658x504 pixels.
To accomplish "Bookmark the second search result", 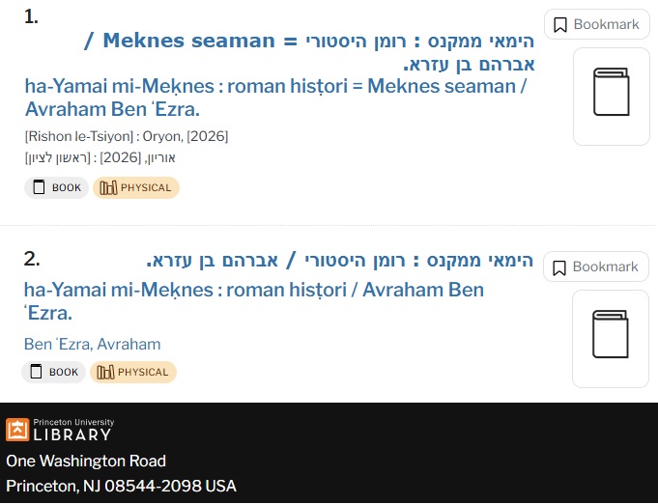I will point(596,266).
